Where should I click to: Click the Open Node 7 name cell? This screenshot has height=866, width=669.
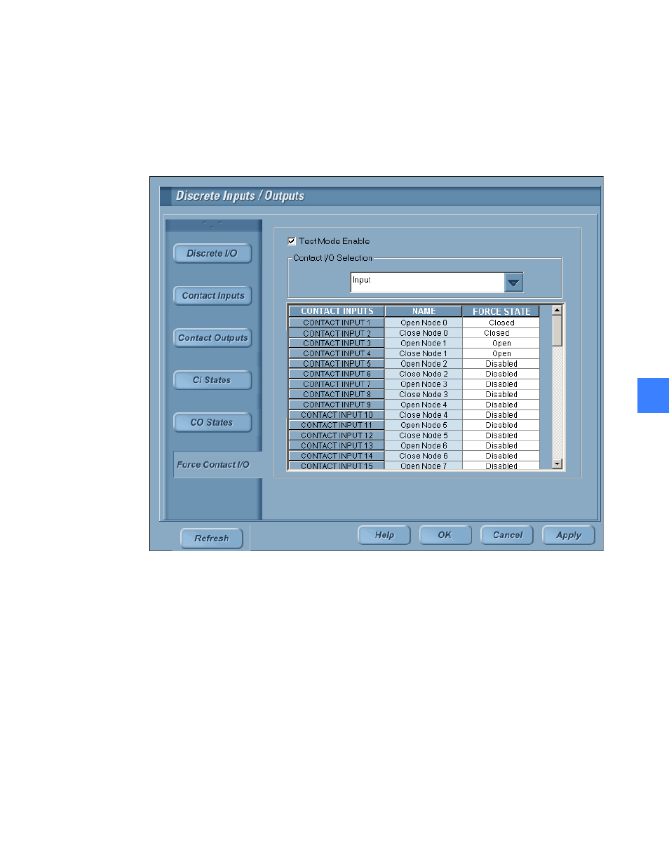coord(424,466)
